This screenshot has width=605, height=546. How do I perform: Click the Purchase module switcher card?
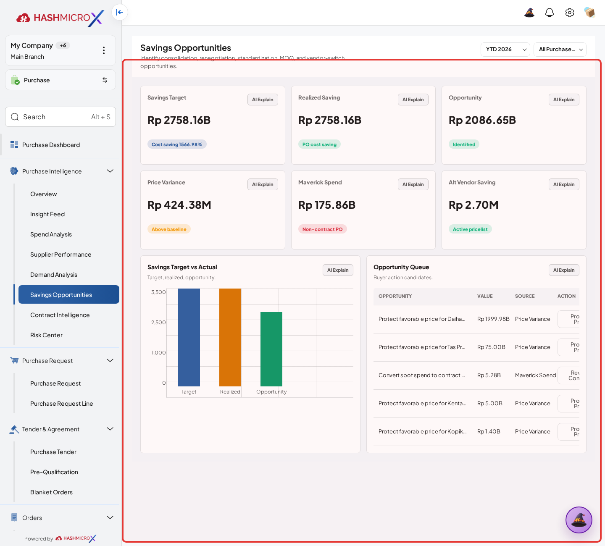60,80
